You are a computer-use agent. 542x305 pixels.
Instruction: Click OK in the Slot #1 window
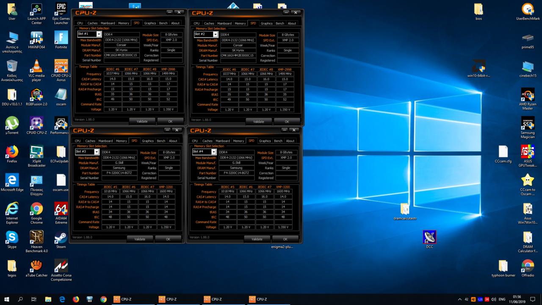pyautogui.click(x=170, y=121)
